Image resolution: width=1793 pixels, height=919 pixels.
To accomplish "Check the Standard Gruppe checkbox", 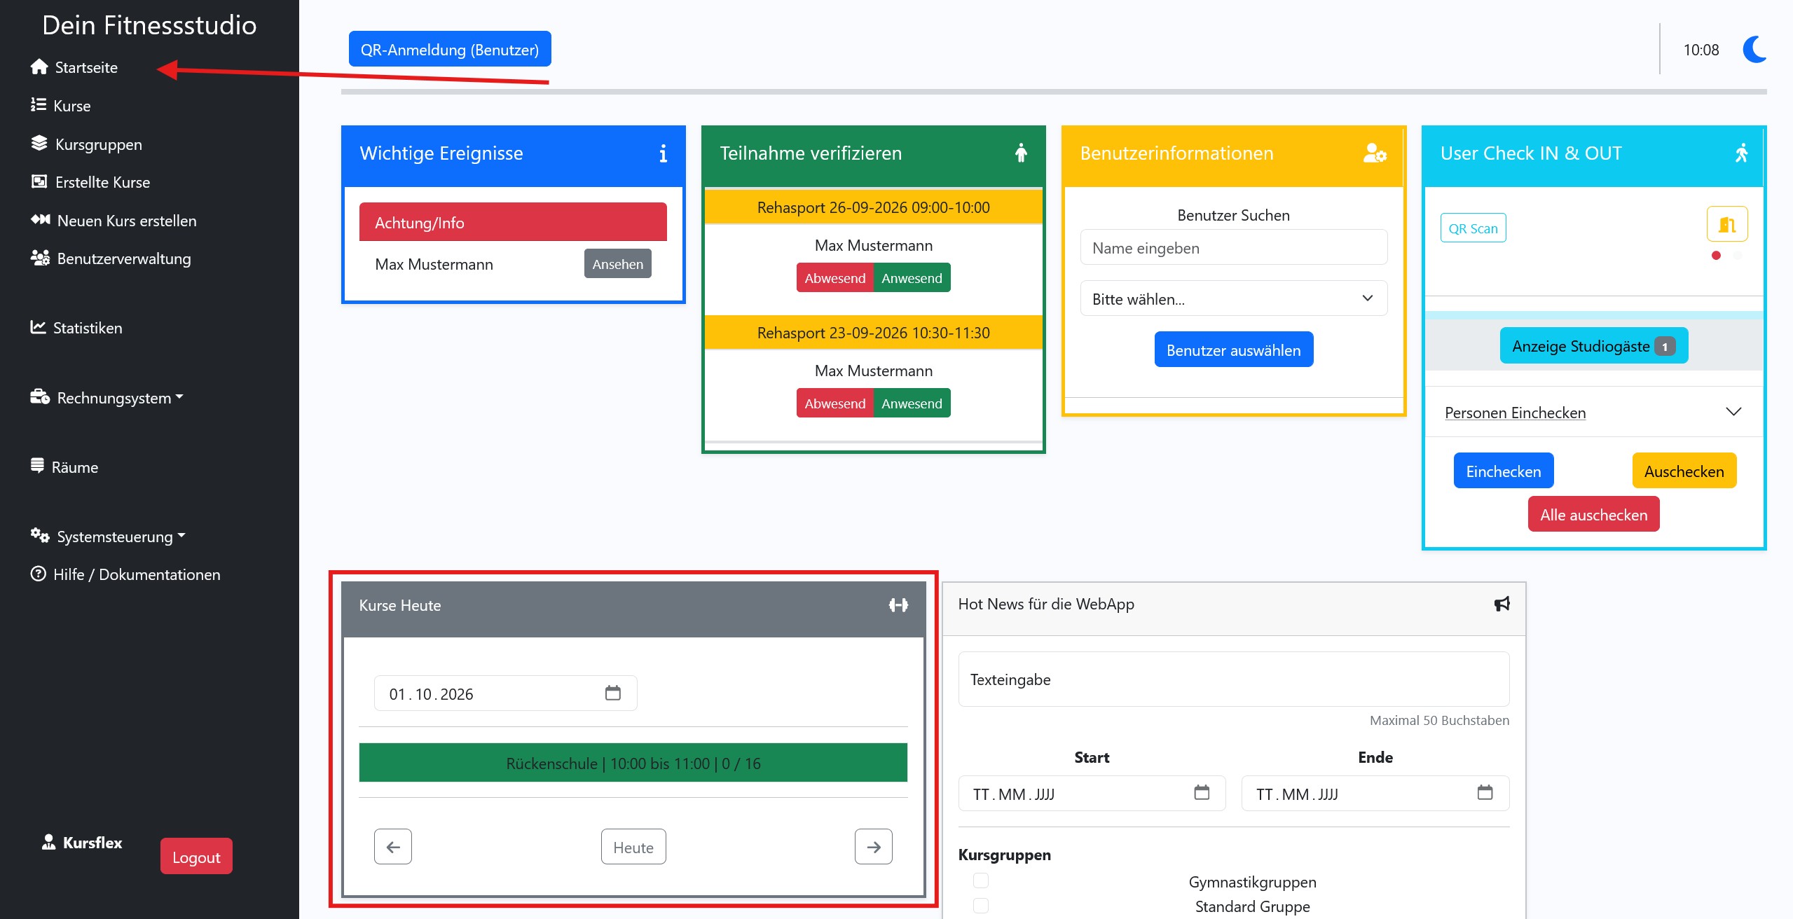I will coord(981,906).
